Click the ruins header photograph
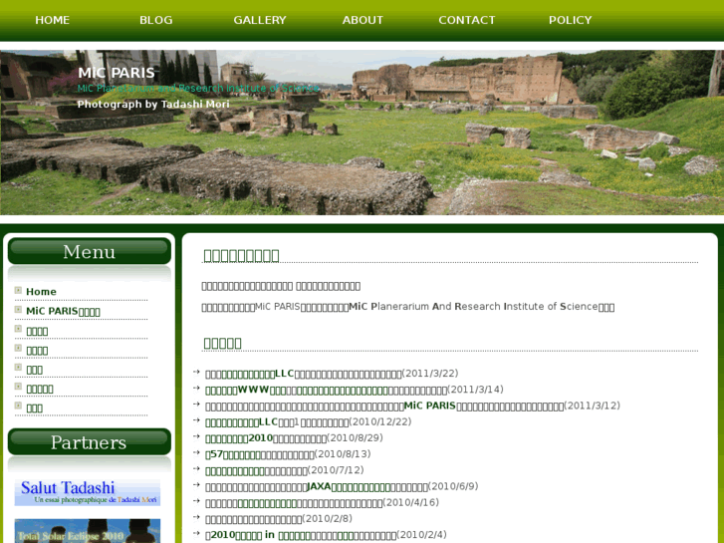This screenshot has width=724, height=543. point(362,133)
